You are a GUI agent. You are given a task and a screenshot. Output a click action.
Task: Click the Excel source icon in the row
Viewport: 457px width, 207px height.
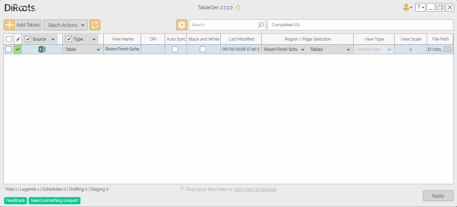[x=42, y=49]
